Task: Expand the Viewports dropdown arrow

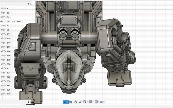Action: tap(104, 102)
